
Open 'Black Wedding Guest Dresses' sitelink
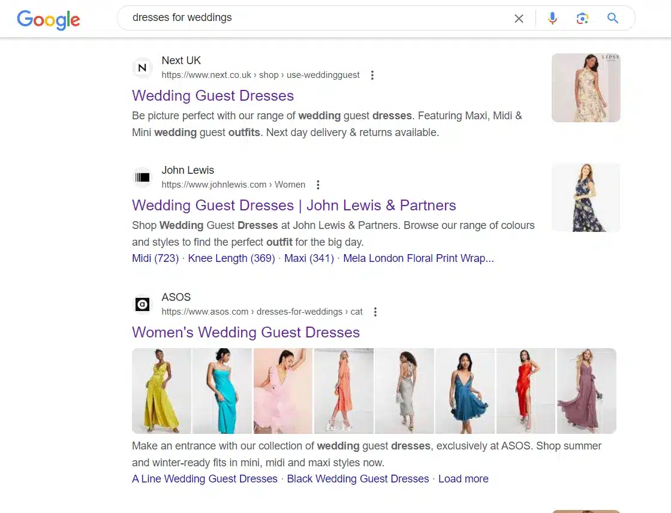click(358, 479)
